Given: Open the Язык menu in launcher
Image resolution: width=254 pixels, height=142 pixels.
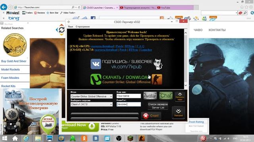Looking at the screenshot, I should pyautogui.click(x=70, y=26).
